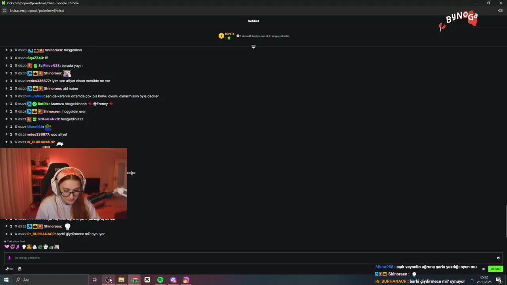Click gold crown badge on 'hoşgeldin eren' row
Viewport: 507px width, 285px height.
pyautogui.click(x=35, y=112)
